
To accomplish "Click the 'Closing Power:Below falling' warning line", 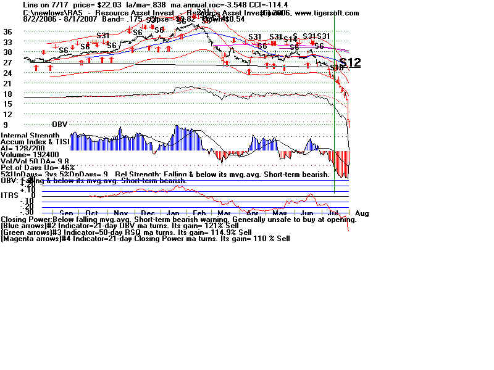I will point(178,220).
